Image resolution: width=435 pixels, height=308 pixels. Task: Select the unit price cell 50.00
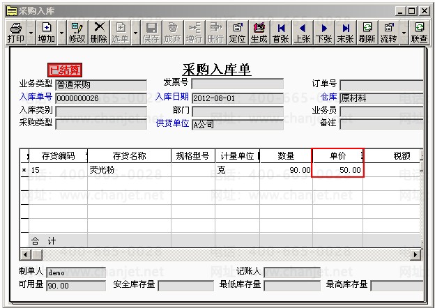[x=337, y=170]
